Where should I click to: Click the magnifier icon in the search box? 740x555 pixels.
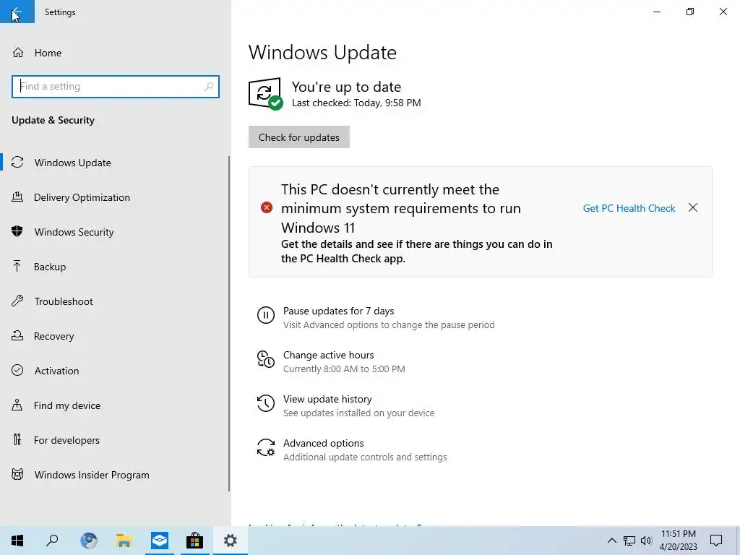tap(209, 87)
